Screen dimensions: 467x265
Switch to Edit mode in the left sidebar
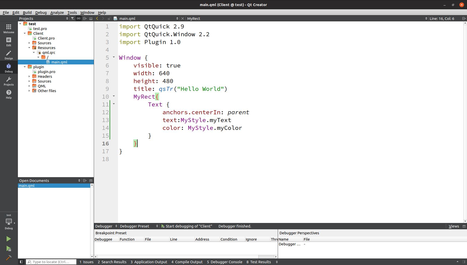[9, 42]
